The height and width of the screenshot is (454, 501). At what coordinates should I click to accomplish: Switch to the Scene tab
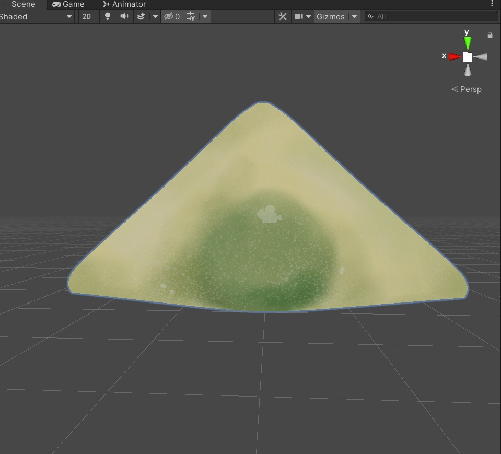click(x=18, y=4)
